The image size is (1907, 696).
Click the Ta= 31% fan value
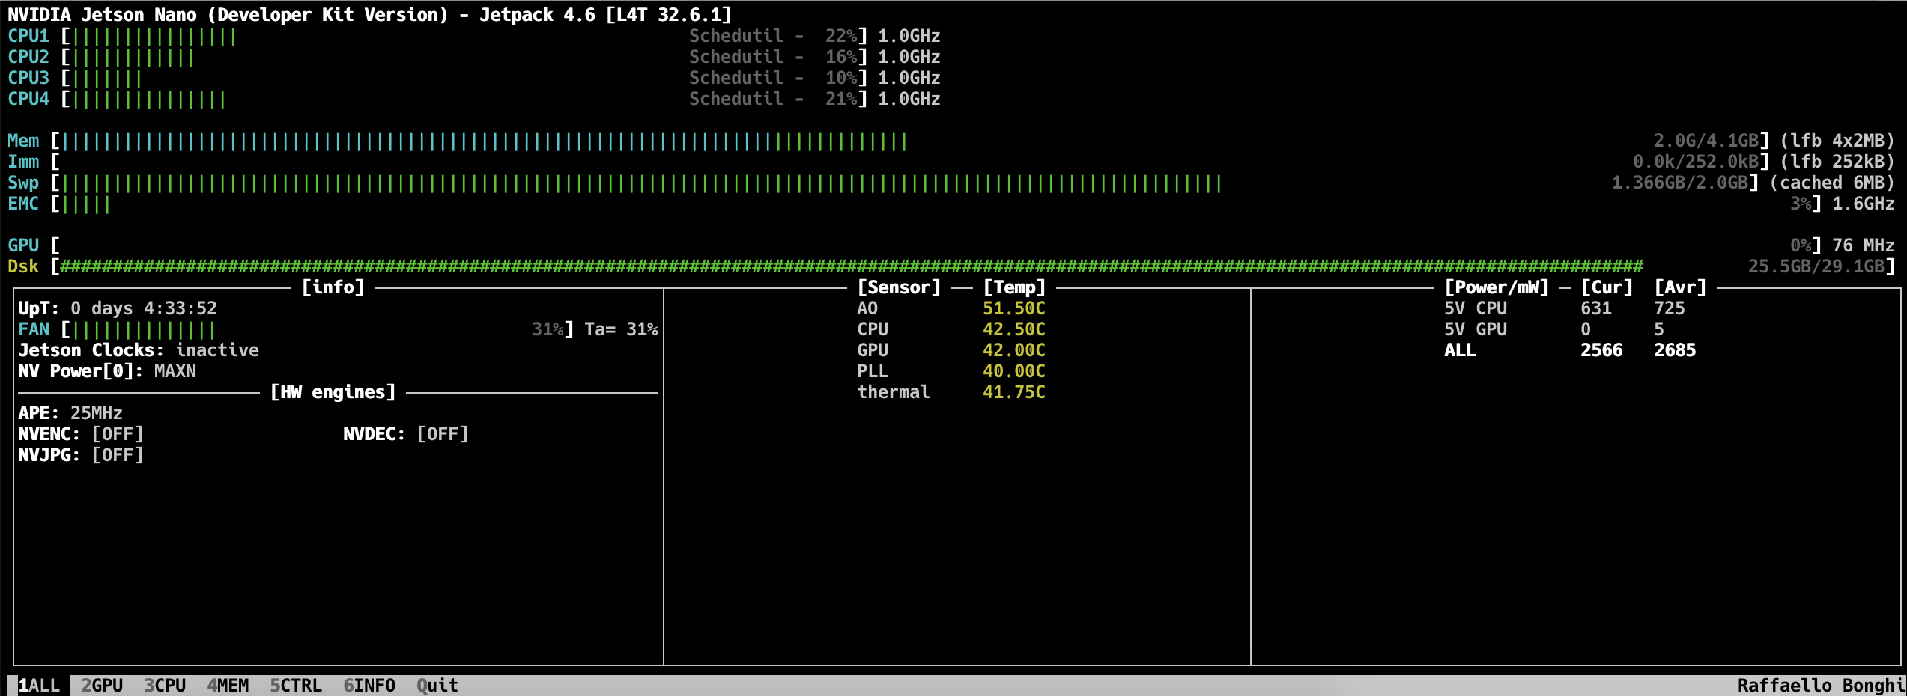(x=621, y=329)
